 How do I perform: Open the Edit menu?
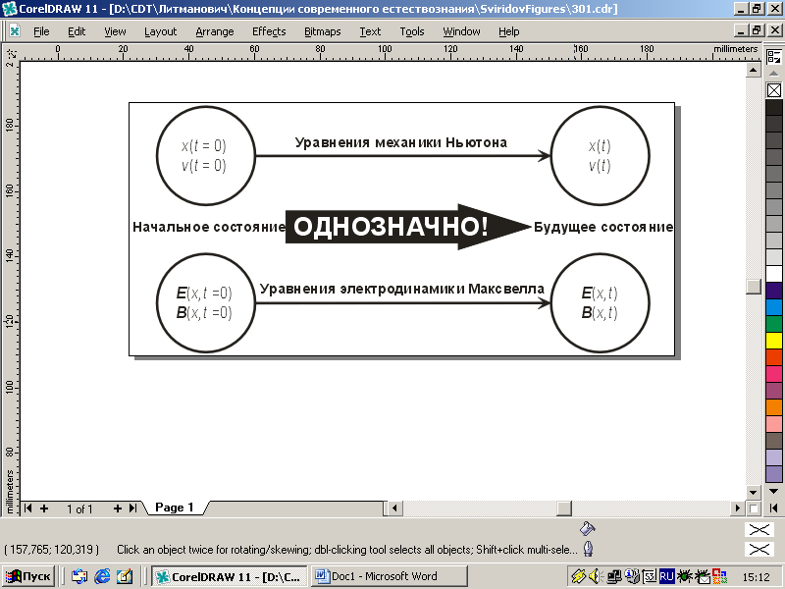tap(77, 31)
